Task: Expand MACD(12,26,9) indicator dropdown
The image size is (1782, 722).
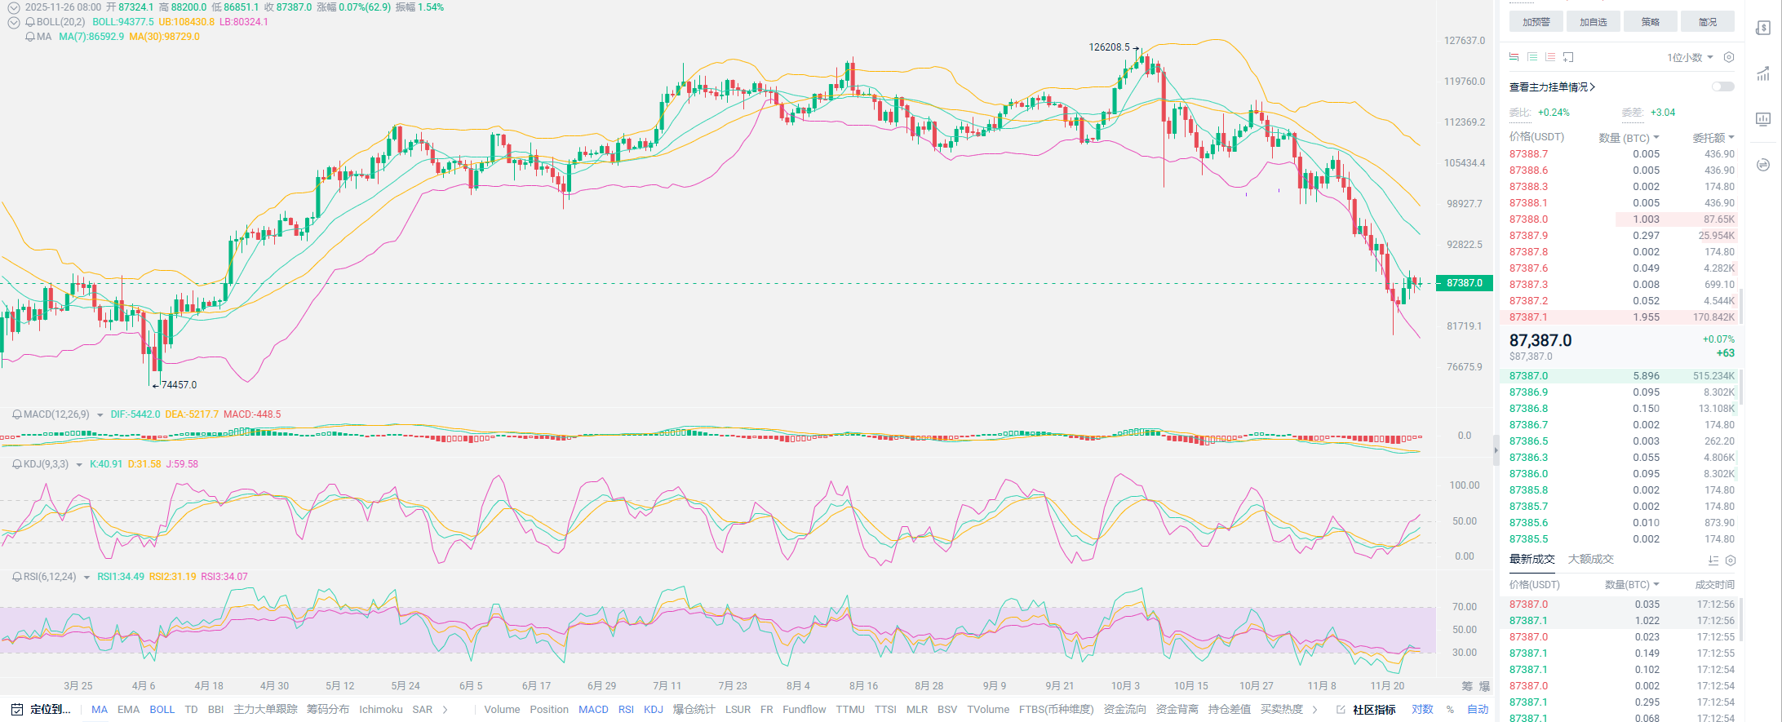Action: click(100, 415)
